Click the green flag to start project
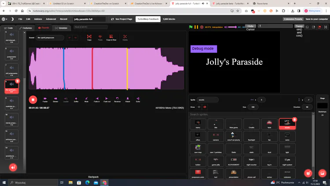 (191, 27)
